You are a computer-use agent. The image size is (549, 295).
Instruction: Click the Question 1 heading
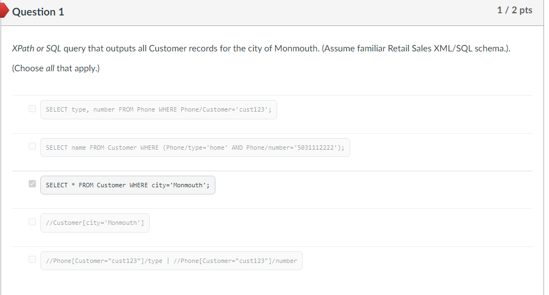tap(38, 12)
